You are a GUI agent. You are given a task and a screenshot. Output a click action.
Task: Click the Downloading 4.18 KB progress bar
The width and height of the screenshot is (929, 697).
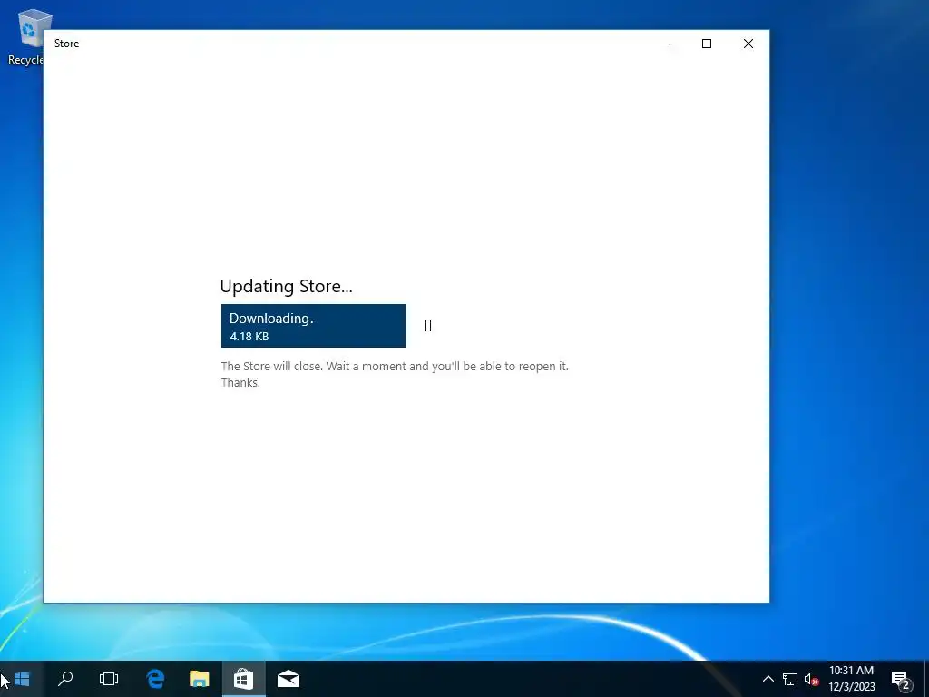point(313,326)
